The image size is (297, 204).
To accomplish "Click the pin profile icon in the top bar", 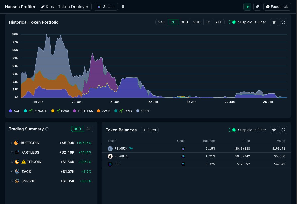I will click(x=257, y=7).
